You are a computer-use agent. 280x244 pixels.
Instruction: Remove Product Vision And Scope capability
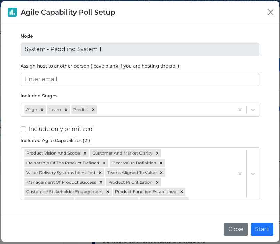point(85,153)
